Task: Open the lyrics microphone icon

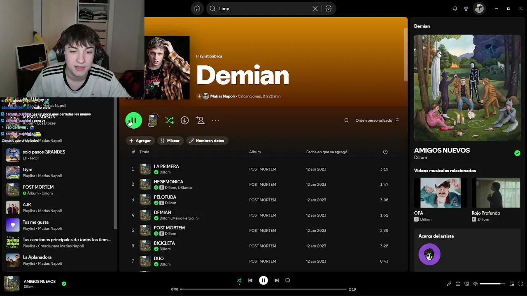Action: coord(449,284)
